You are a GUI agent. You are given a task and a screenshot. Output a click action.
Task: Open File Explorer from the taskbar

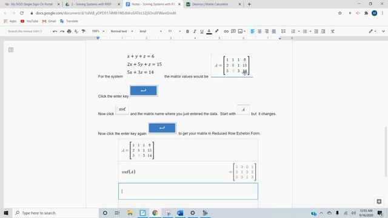pyautogui.click(x=130, y=213)
